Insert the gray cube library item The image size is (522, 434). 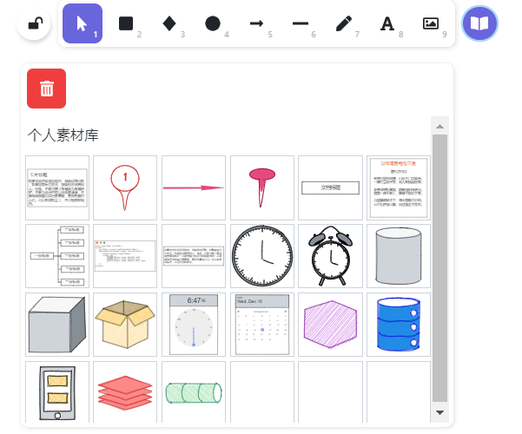[x=57, y=325]
